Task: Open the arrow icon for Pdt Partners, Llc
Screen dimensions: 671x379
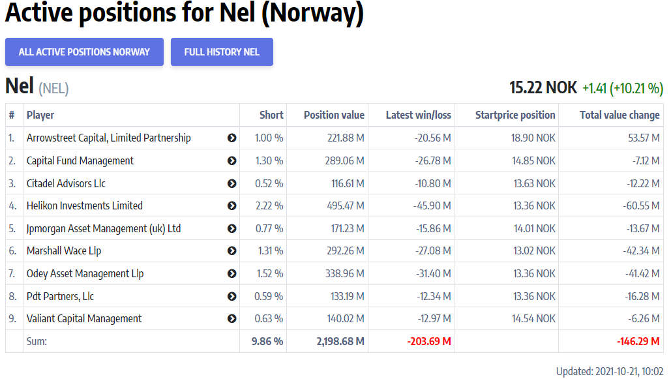Action: pyautogui.click(x=233, y=296)
